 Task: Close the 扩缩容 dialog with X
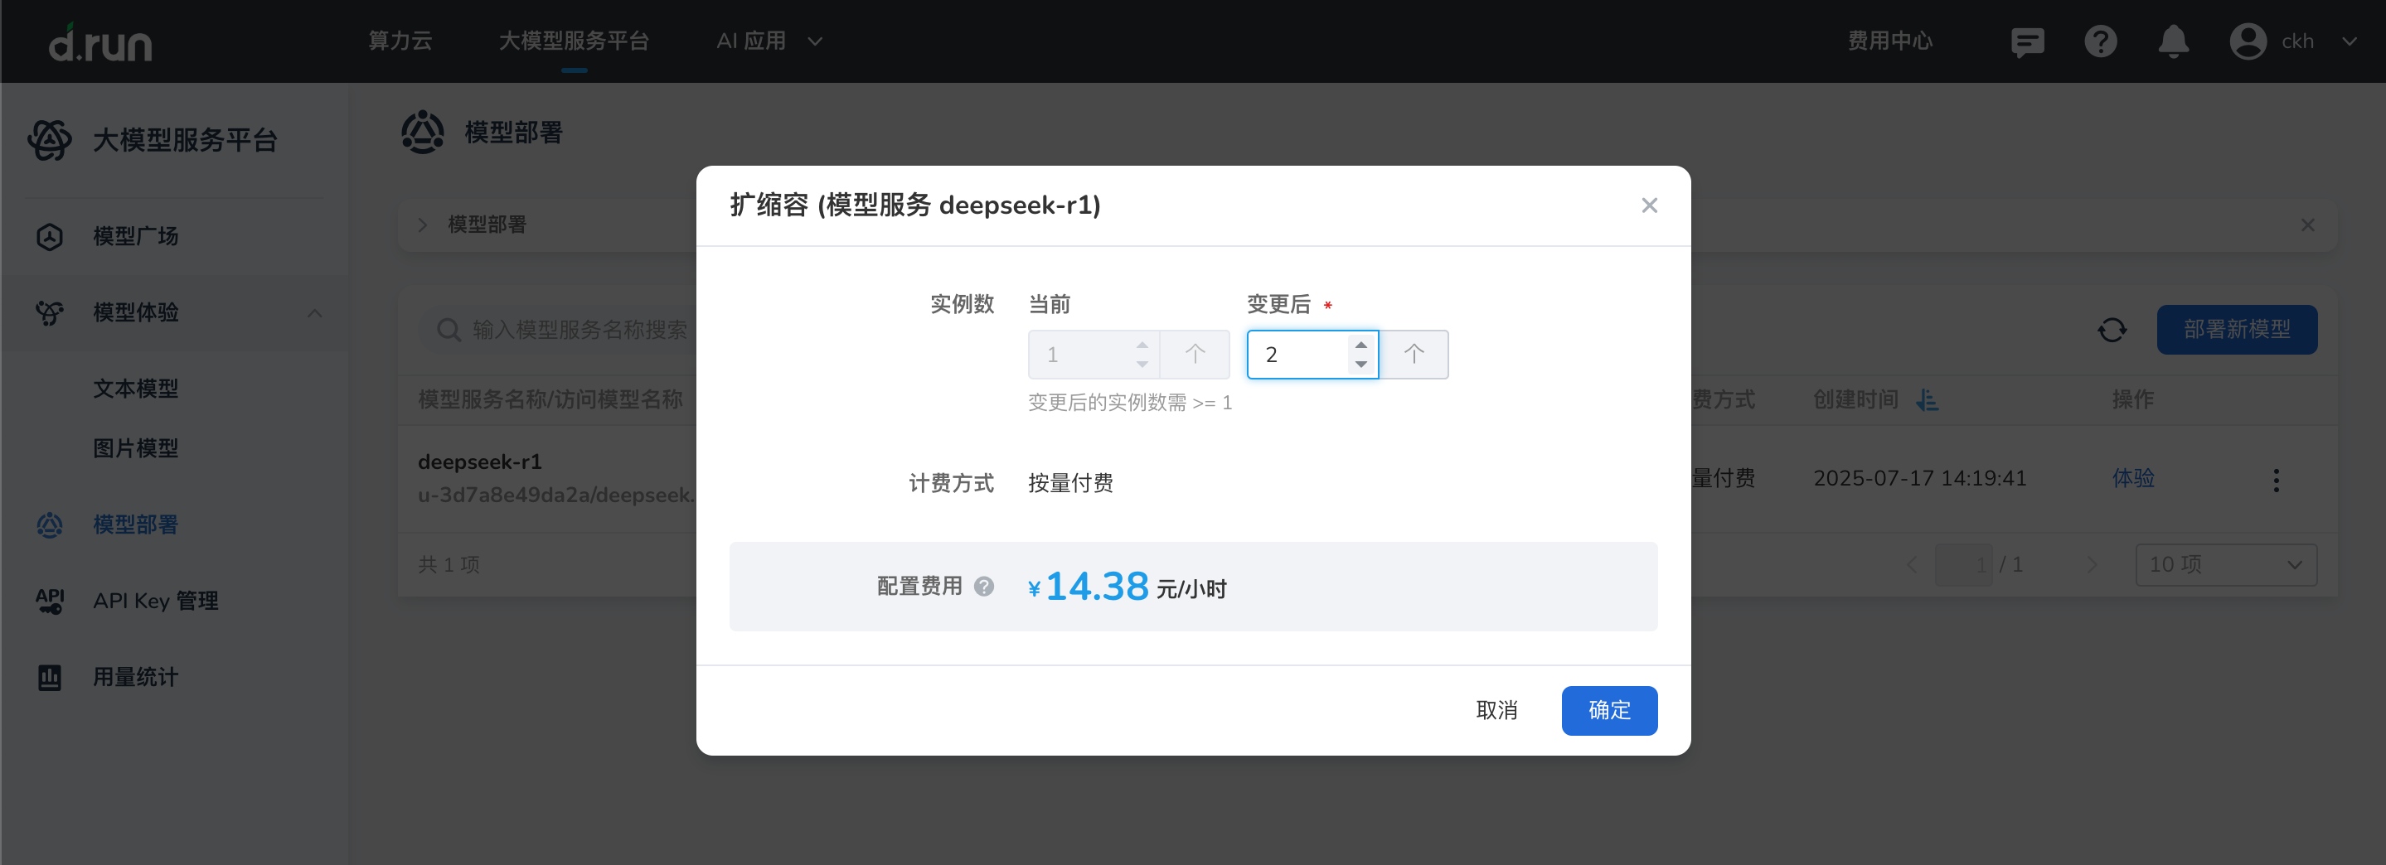click(1649, 205)
